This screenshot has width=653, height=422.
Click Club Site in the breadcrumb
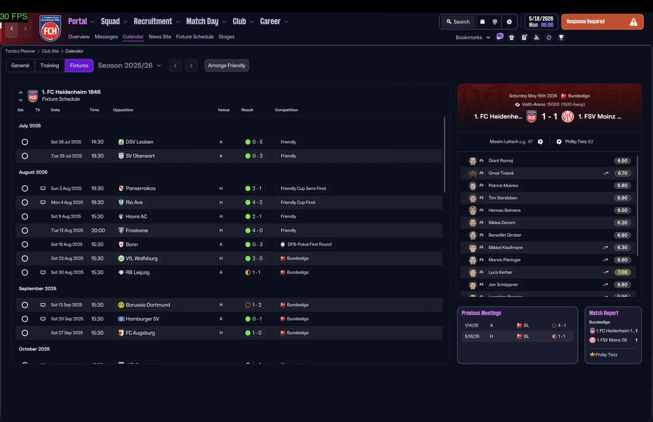click(50, 51)
